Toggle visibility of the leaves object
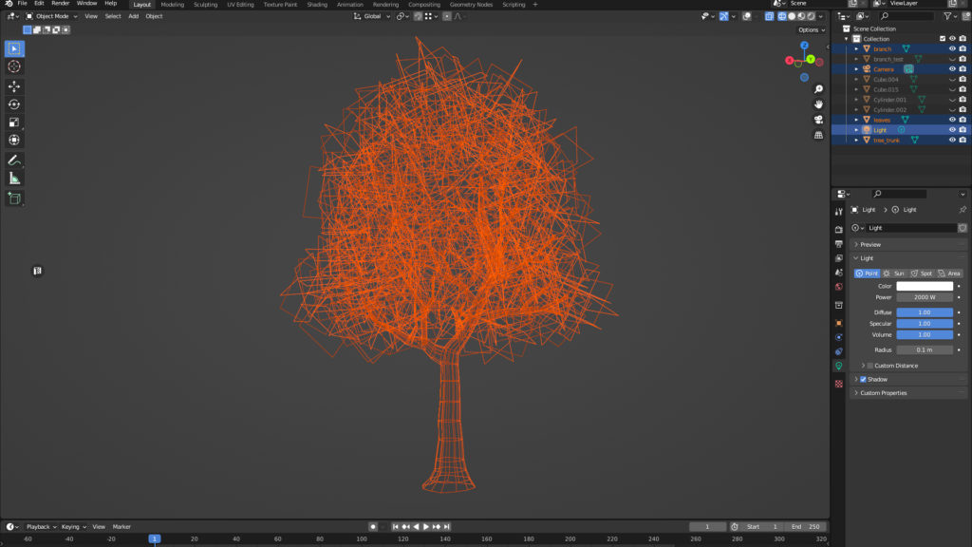This screenshot has height=547, width=972. [x=952, y=120]
